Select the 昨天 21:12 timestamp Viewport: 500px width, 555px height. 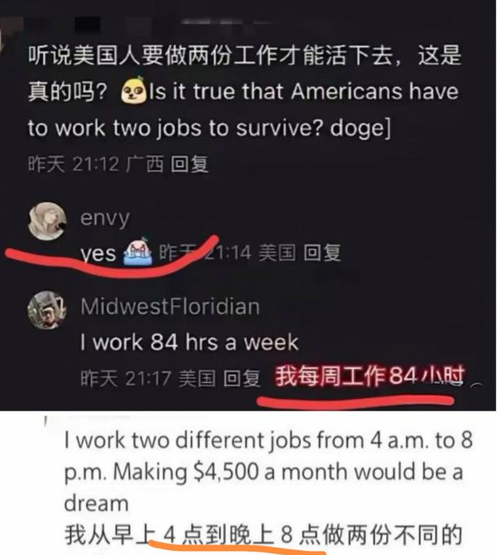click(x=73, y=164)
